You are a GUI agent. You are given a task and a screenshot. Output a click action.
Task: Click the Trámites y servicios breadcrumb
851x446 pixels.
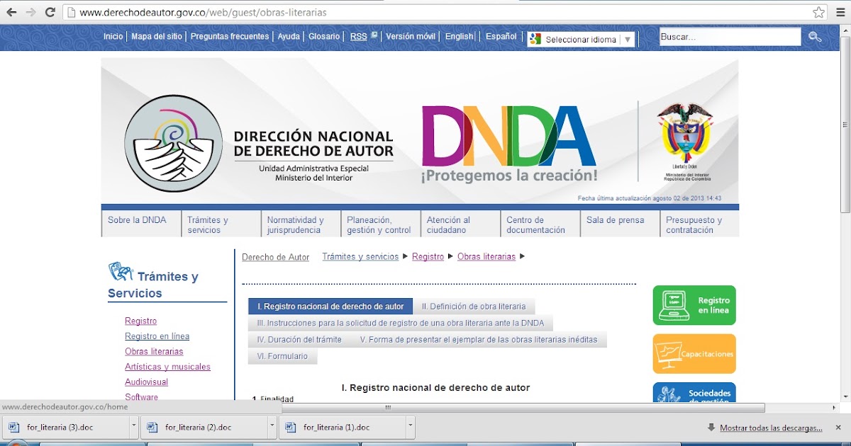[360, 257]
